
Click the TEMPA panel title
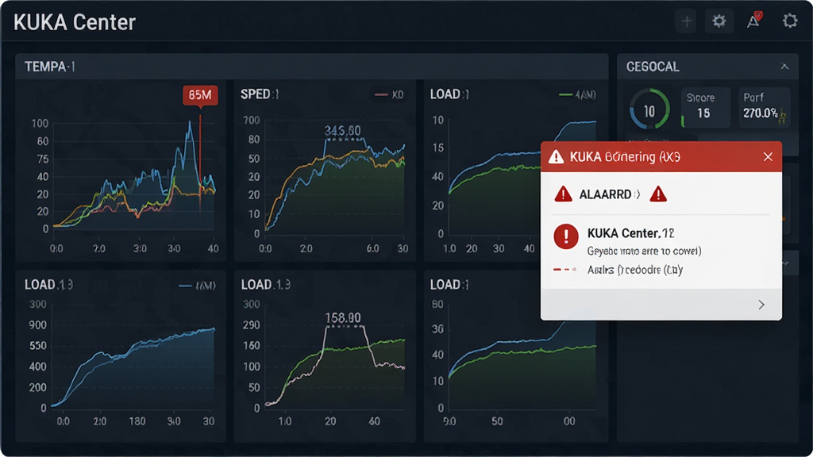(50, 67)
